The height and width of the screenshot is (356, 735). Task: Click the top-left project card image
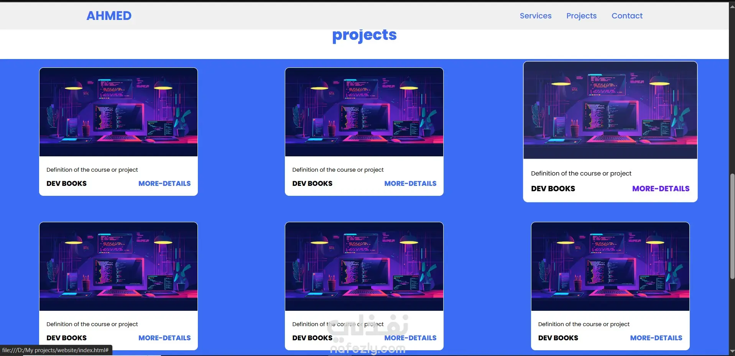coord(118,112)
